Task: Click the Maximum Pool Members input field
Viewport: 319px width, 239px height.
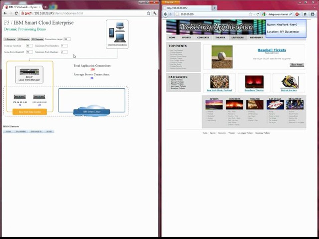Action: point(64,46)
